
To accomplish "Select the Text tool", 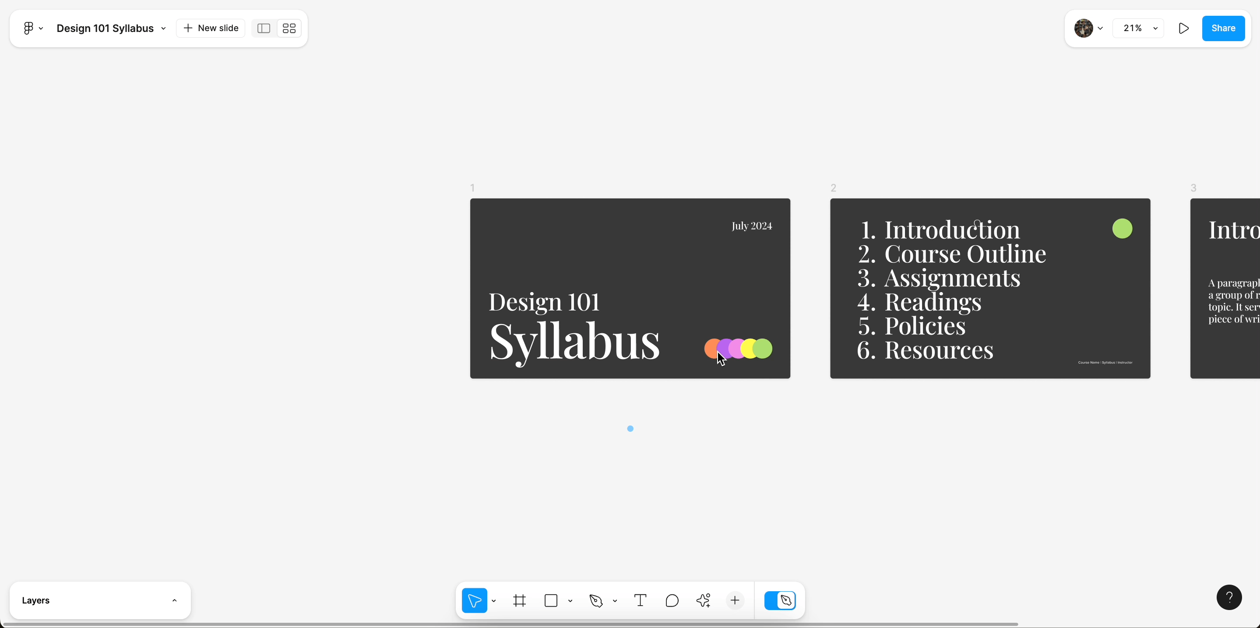I will [640, 600].
